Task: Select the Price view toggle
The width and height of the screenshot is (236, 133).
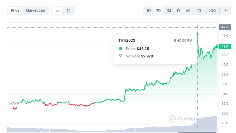Action: 15,10
